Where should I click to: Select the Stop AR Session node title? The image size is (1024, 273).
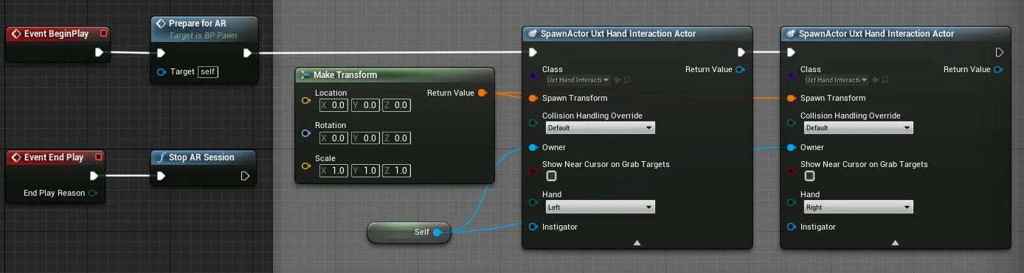click(201, 157)
